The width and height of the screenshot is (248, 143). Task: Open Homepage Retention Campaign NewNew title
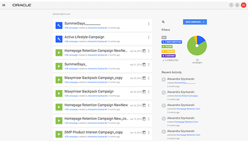(96, 105)
